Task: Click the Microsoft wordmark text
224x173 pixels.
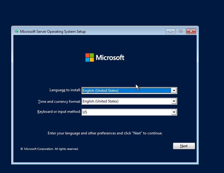Action: coord(110,57)
